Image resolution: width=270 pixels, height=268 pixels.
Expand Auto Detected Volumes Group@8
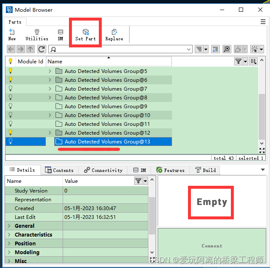(50, 98)
